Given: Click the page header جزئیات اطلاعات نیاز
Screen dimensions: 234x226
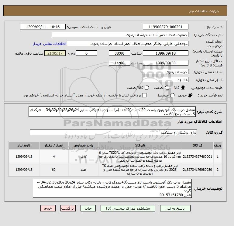Looking at the screenshot, I should pyautogui.click(x=204, y=11).
